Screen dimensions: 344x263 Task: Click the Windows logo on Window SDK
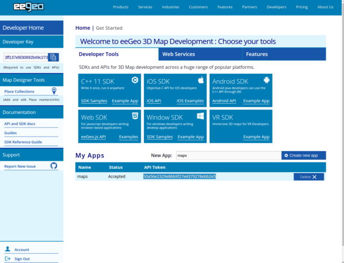click(200, 116)
